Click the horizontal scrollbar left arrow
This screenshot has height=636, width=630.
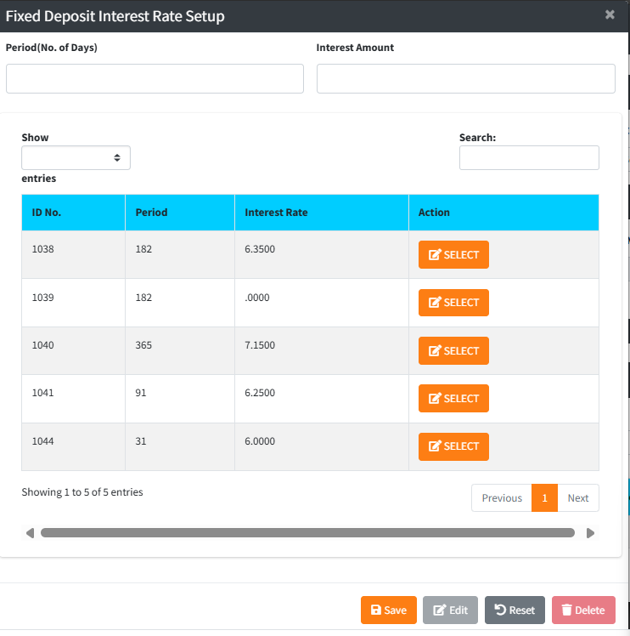[x=30, y=533]
